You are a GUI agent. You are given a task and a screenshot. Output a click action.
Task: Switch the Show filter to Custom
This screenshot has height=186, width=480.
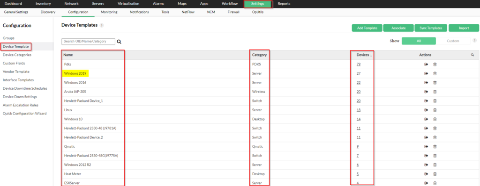(x=453, y=41)
